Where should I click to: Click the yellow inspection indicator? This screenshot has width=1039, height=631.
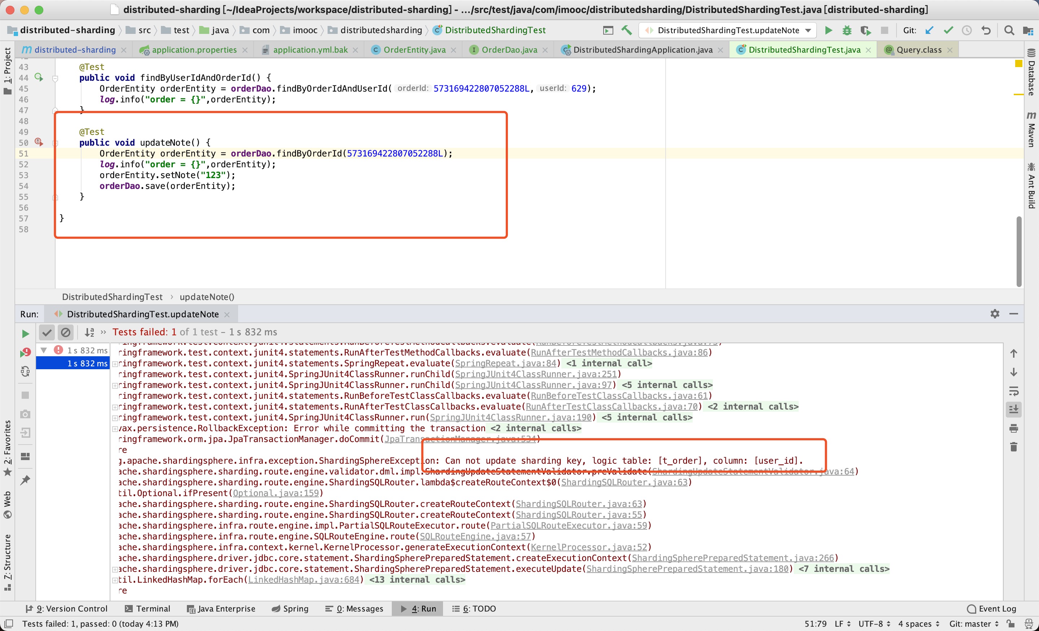coord(1018,64)
